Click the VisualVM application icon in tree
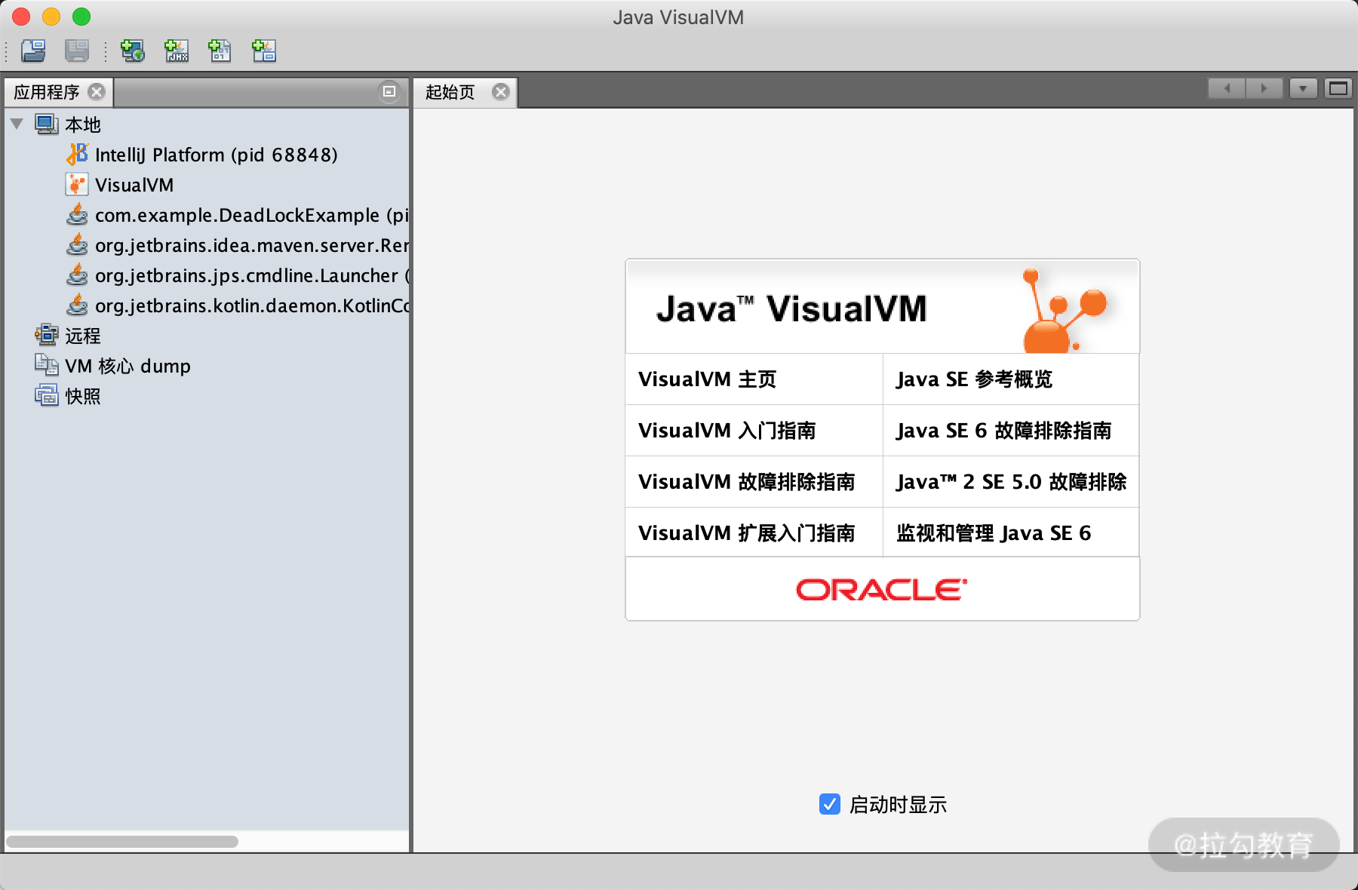Image resolution: width=1358 pixels, height=890 pixels. tap(77, 185)
